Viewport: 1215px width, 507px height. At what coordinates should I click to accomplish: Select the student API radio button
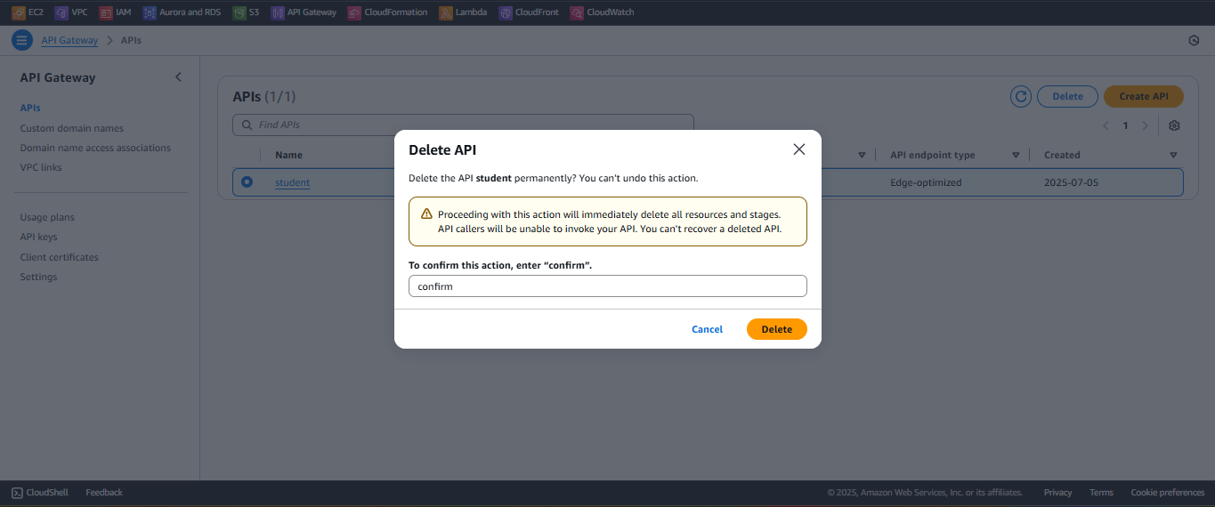(247, 182)
